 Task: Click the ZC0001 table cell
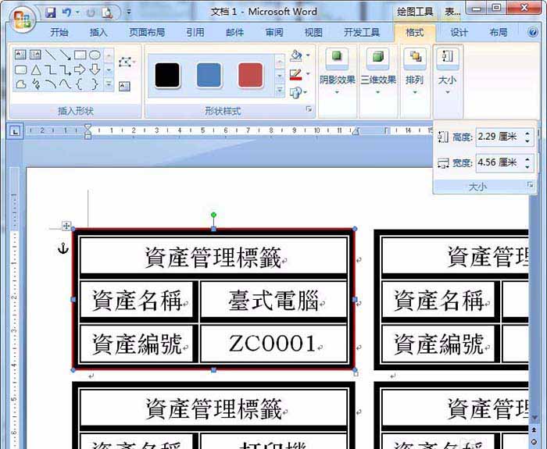273,344
